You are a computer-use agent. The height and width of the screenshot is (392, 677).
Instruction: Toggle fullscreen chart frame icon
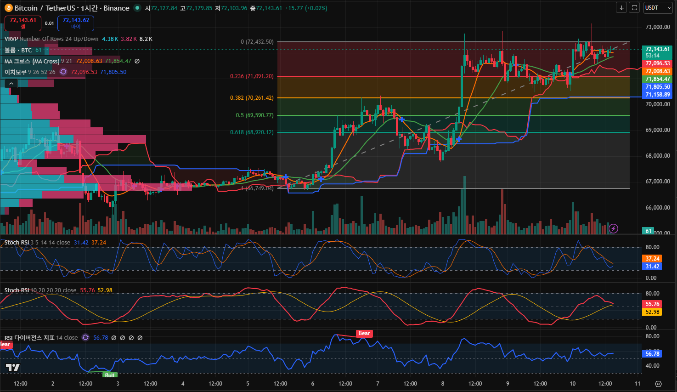634,8
